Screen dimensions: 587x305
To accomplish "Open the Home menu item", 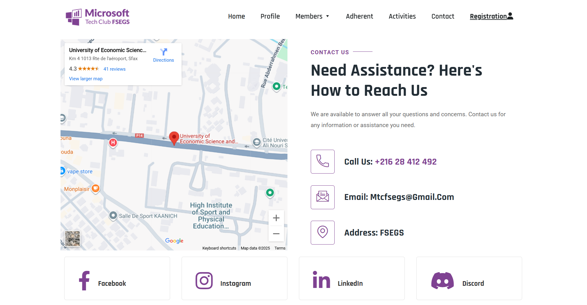I will (x=237, y=16).
